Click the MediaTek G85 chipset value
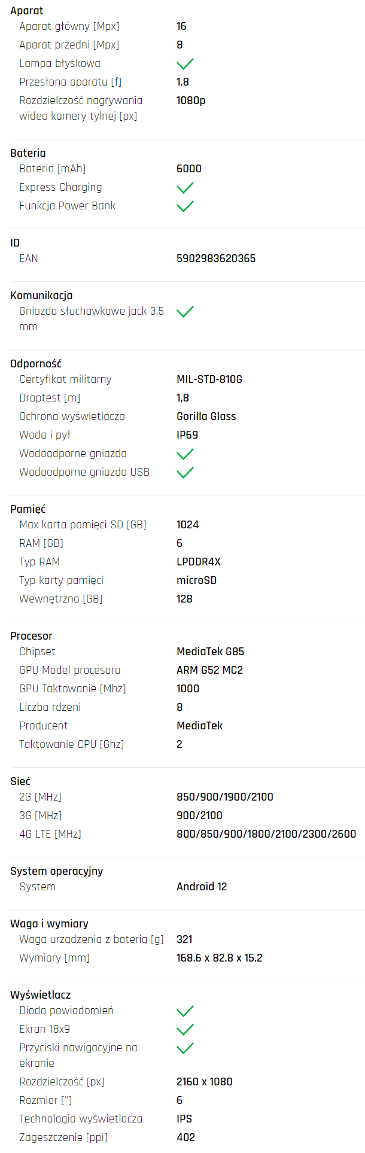The width and height of the screenshot is (365, 1153). [x=211, y=652]
